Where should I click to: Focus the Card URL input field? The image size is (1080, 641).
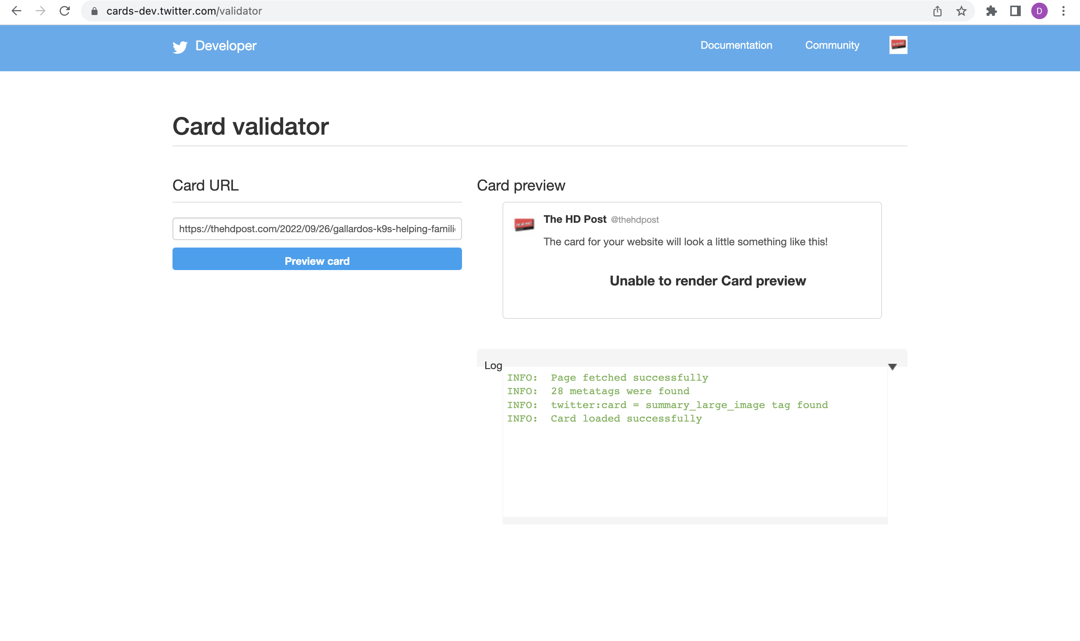tap(317, 228)
